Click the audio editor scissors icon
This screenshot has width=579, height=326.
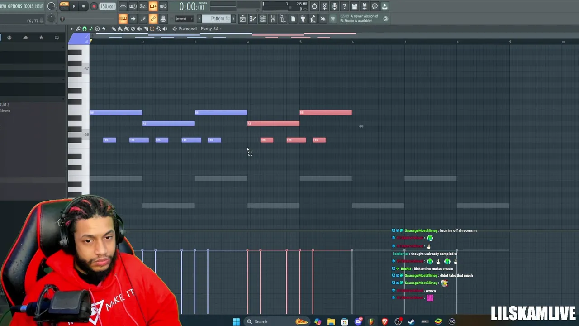point(324,6)
